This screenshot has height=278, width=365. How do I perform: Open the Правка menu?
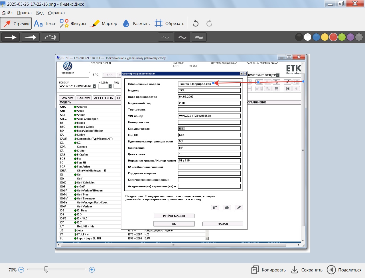click(24, 13)
